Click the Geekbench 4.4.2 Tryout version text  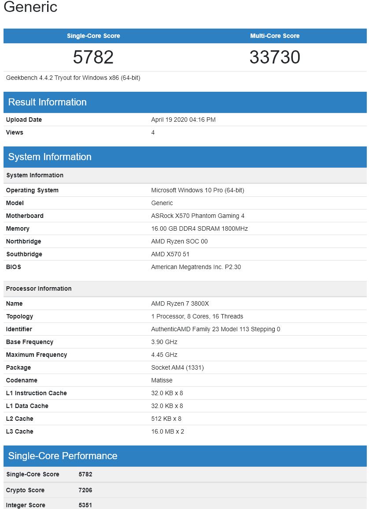point(73,78)
